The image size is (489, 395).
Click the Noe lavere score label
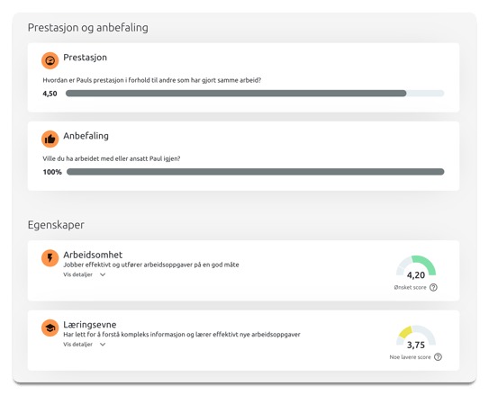point(410,357)
